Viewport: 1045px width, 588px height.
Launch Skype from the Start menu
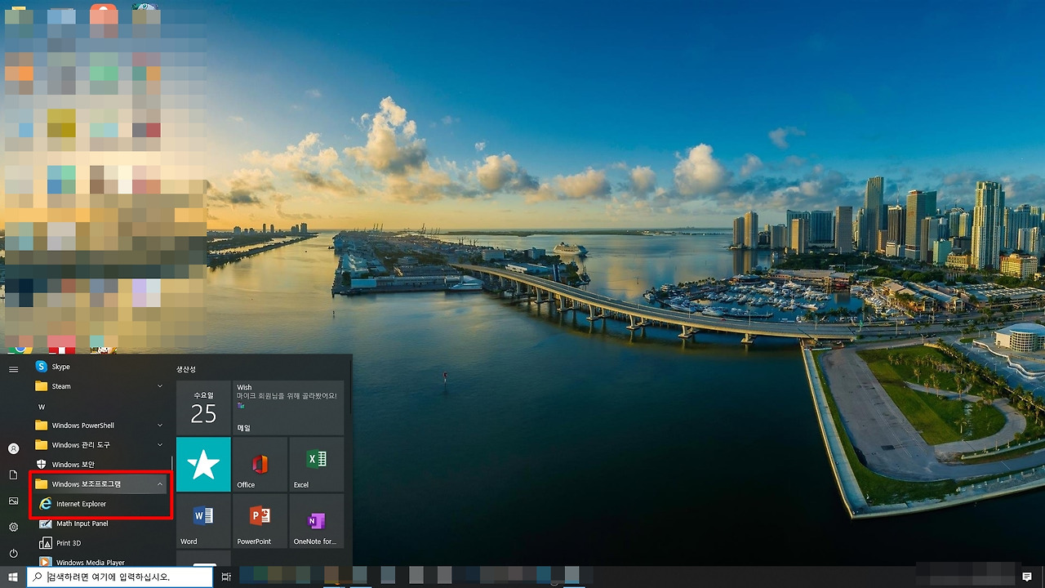coord(100,367)
